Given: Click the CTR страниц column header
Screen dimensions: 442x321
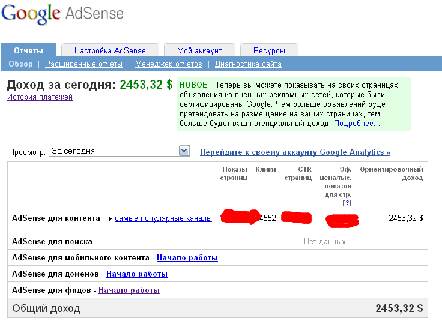Looking at the screenshot, I should (x=298, y=173).
